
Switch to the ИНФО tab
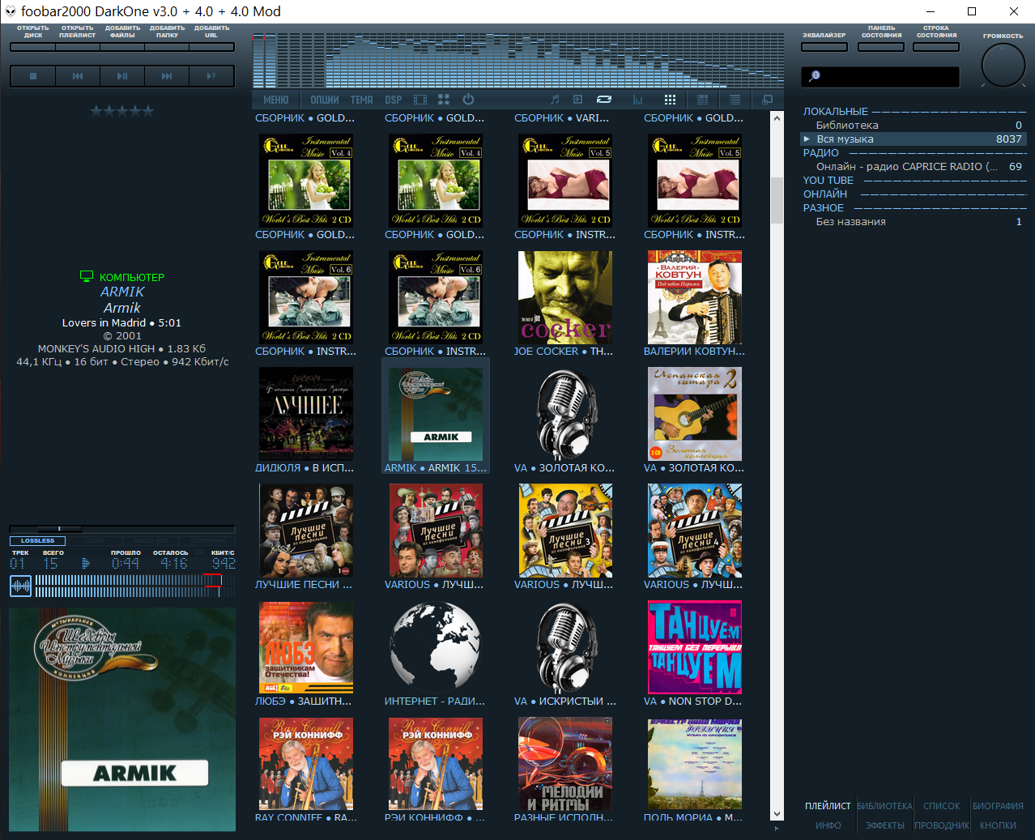click(828, 825)
